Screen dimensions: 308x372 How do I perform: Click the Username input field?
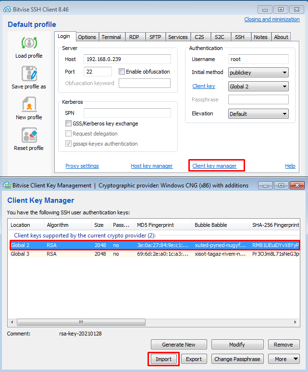[x=258, y=59]
